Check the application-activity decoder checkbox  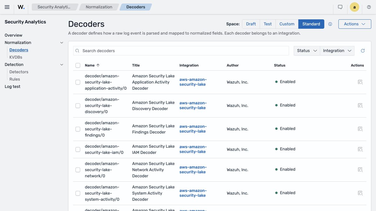click(78, 82)
